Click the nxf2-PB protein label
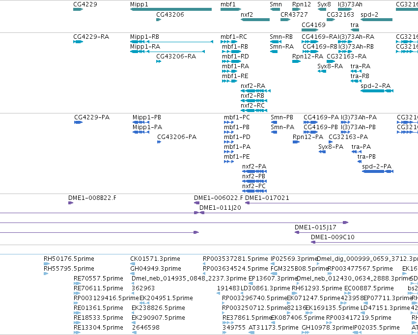 coord(253,176)
